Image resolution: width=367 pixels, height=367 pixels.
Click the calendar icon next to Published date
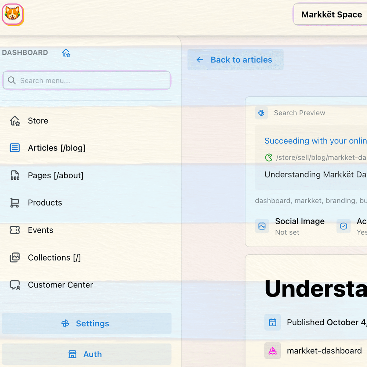(x=272, y=322)
